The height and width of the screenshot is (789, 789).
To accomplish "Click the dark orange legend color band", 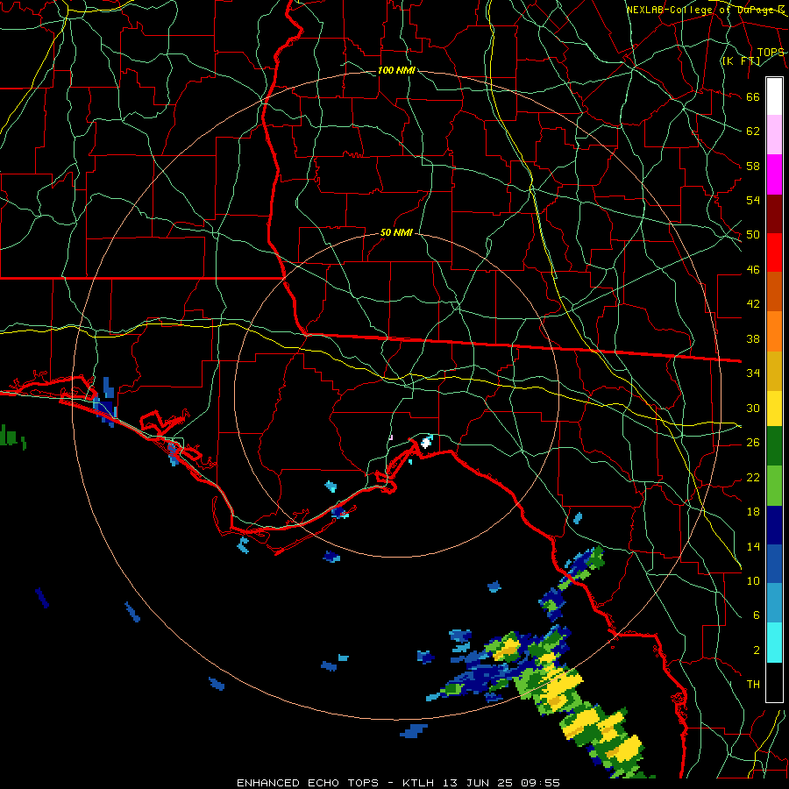I will 774,292.
